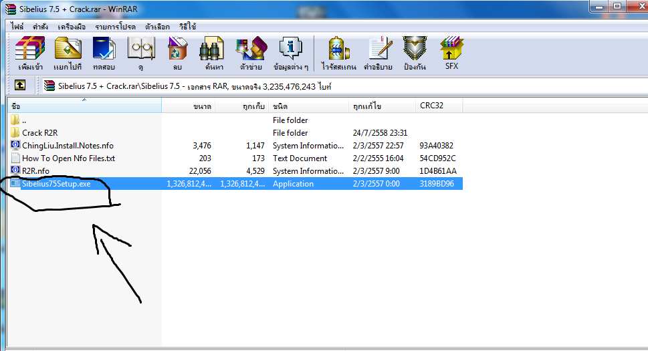Click CRC32 value 3189BD96

click(437, 184)
